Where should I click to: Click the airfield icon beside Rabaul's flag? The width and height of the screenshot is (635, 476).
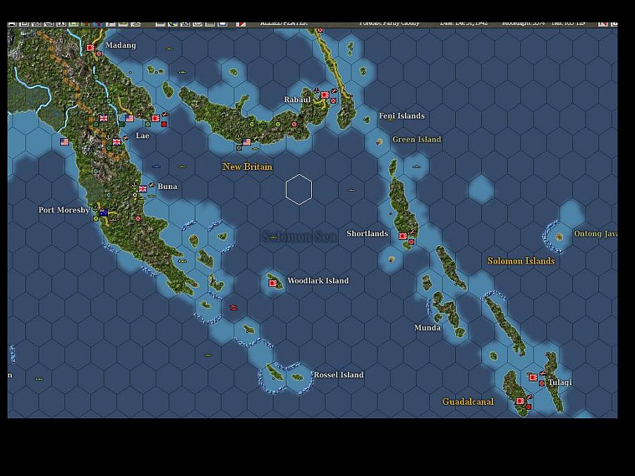click(334, 91)
